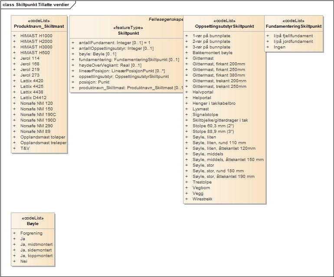Click the 'class Skiltpunkt Tillatte verdier' diagram label

(36, 4)
